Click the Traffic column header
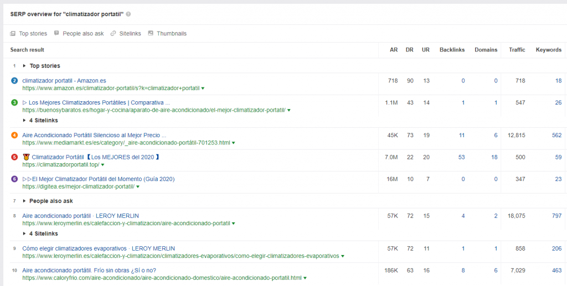567x286 pixels. pyautogui.click(x=517, y=50)
